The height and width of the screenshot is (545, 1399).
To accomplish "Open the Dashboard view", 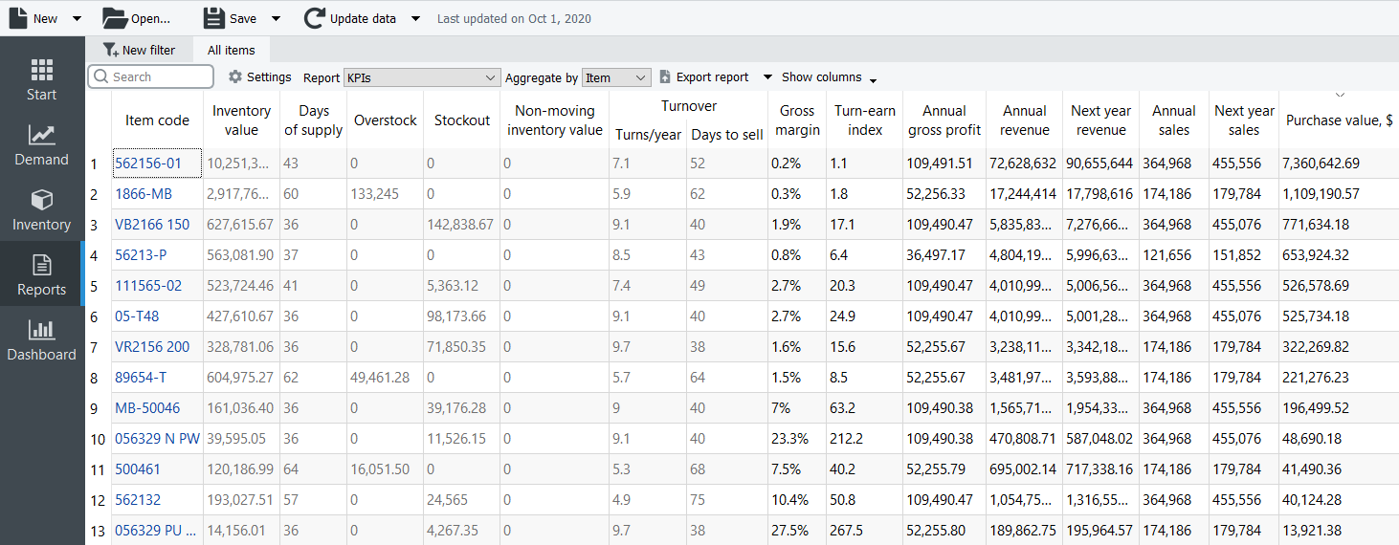I will (41, 340).
